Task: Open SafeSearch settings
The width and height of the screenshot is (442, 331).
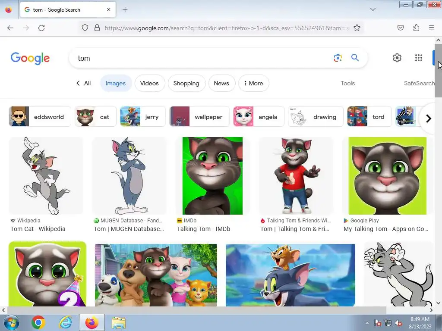Action: pyautogui.click(x=419, y=83)
